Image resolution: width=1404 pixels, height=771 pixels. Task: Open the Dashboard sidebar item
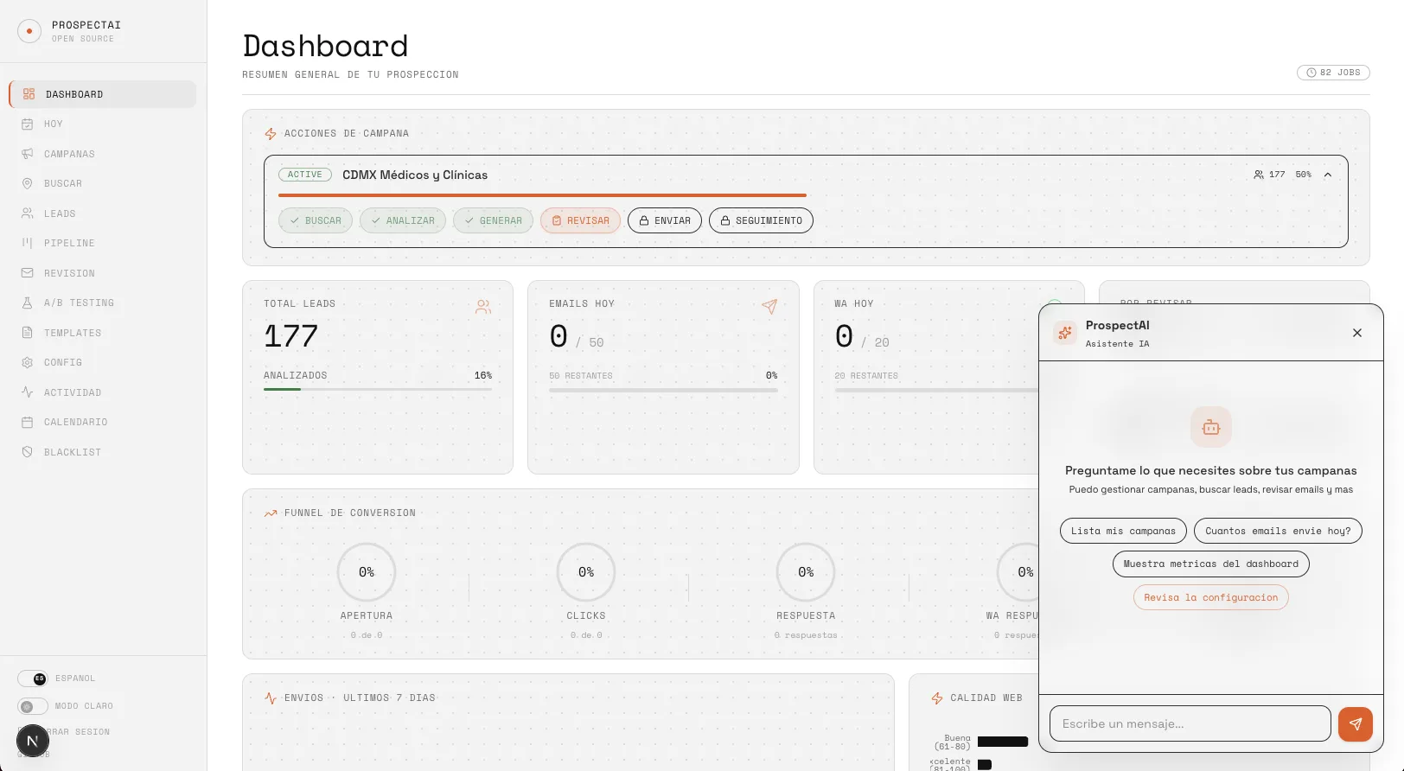103,94
